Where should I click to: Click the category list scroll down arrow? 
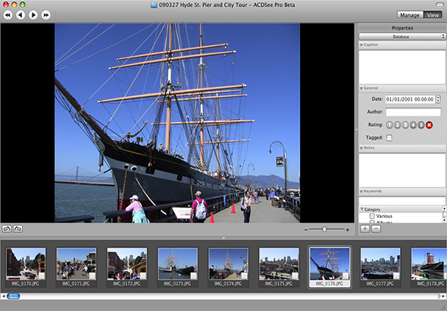pyautogui.click(x=444, y=220)
